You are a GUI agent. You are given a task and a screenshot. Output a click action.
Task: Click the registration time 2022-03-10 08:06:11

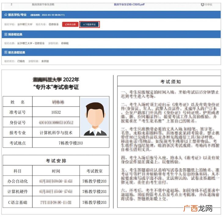[53, 15]
